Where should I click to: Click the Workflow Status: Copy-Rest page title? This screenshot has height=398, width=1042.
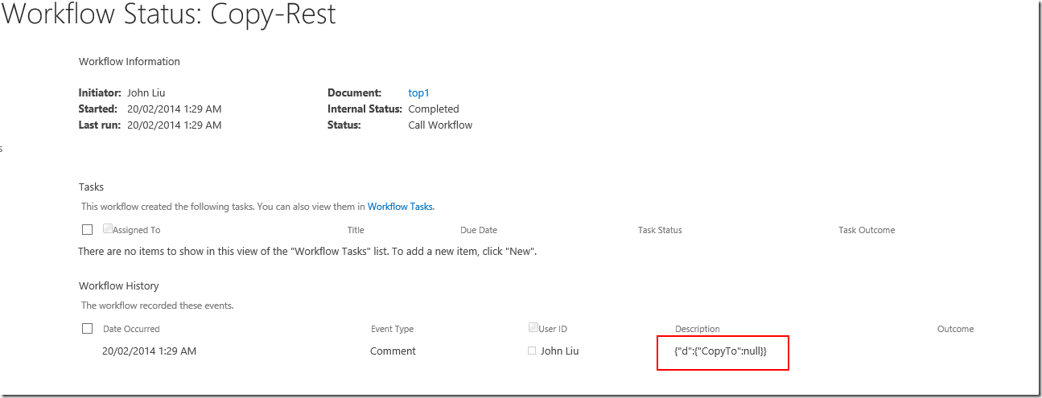[x=169, y=14]
